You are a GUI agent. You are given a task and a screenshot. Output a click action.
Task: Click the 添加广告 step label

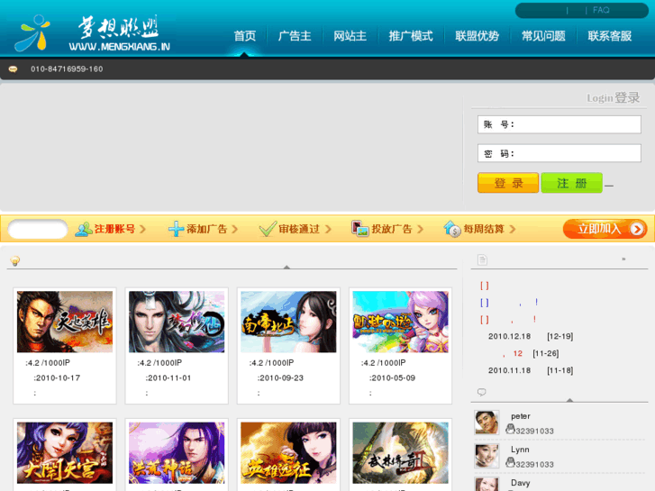tap(207, 229)
